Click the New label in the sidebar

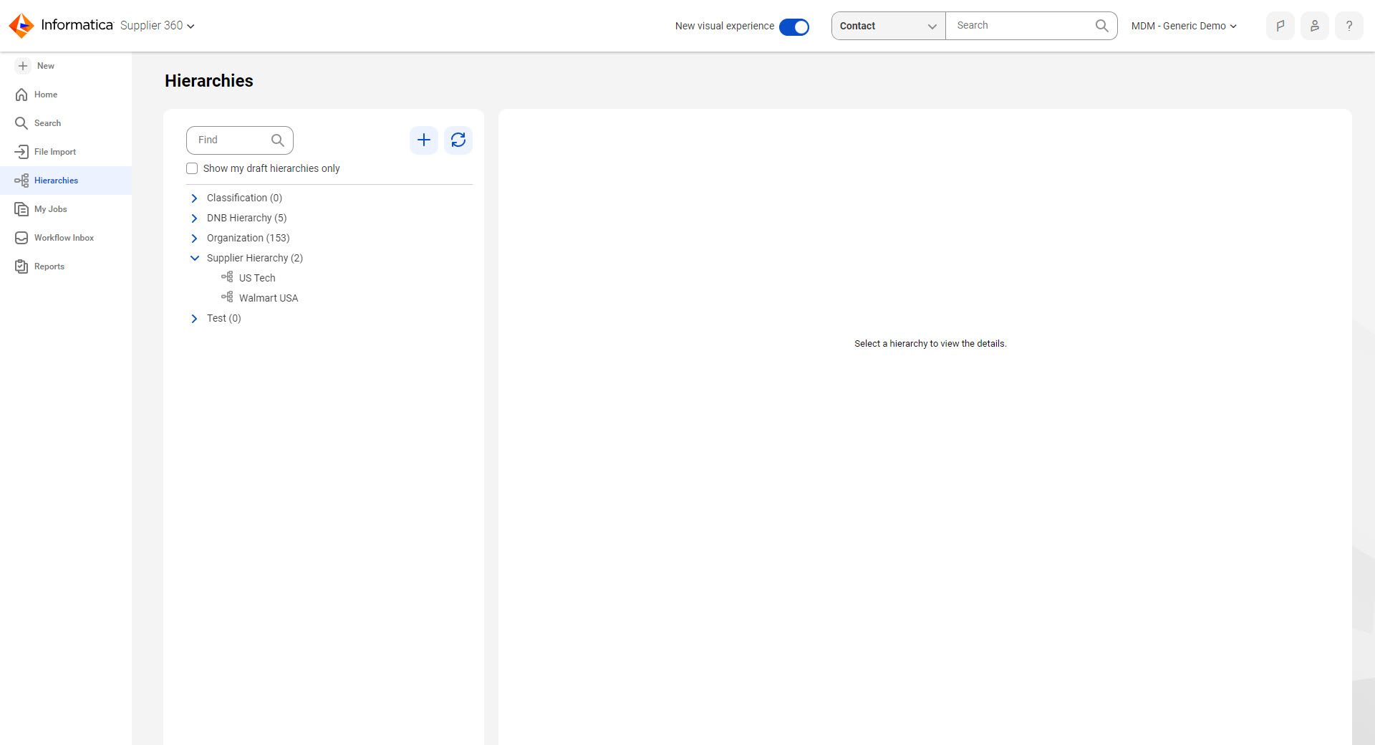coord(46,66)
